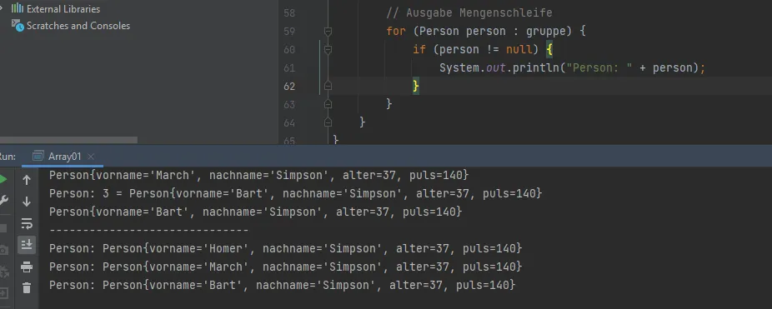Clear console with the trash icon
The image size is (772, 309).
(x=27, y=288)
